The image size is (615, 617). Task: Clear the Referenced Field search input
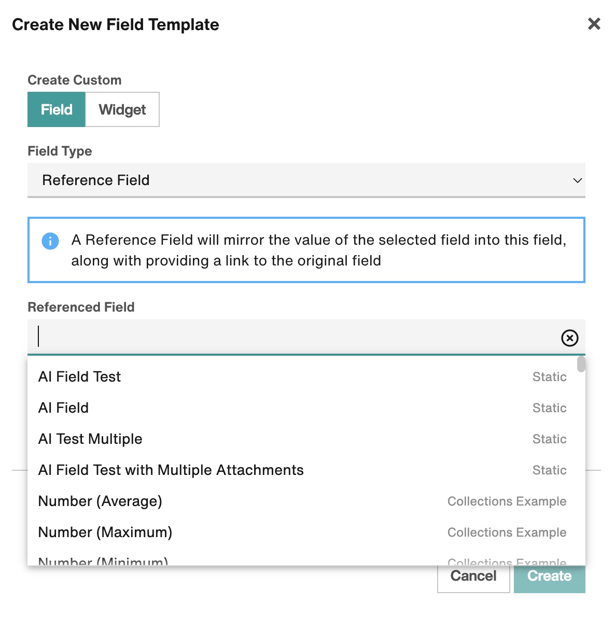click(x=569, y=338)
